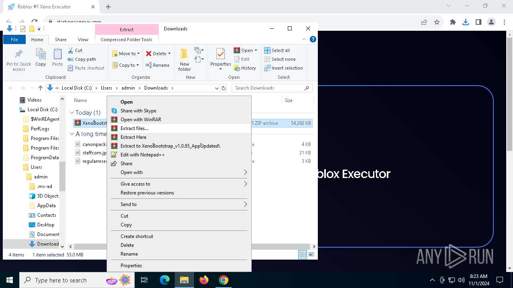The height and width of the screenshot is (288, 513).
Task: Choose Share with Skype
Action: click(179, 111)
